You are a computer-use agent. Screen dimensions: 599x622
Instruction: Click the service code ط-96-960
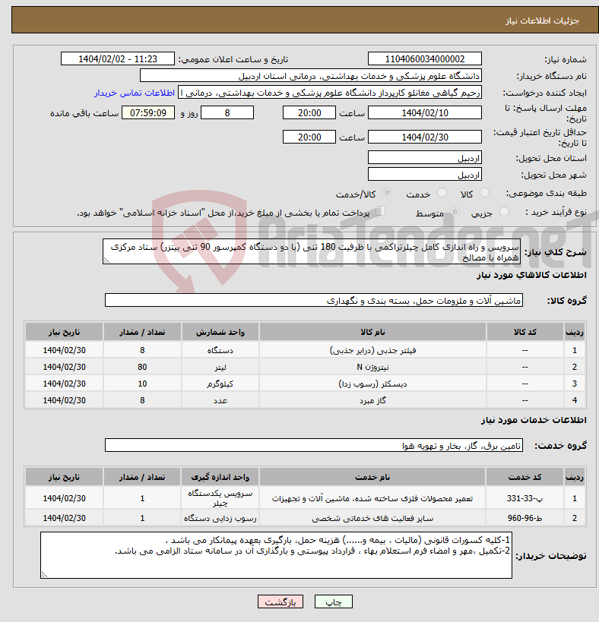click(525, 518)
